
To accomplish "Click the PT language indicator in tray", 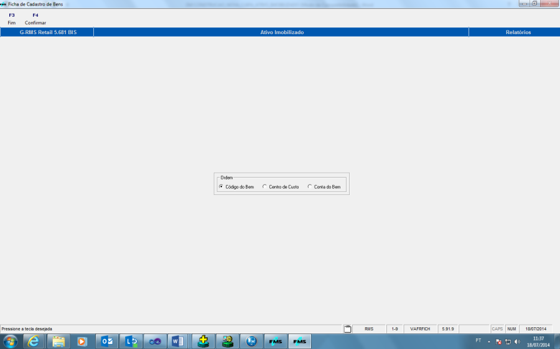I will tap(478, 341).
